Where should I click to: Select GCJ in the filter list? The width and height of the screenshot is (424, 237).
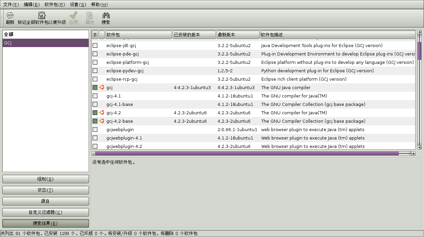45,43
